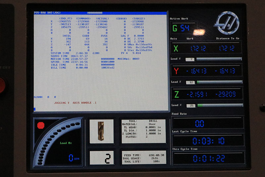Click the red physical button on bezel

(2, 86)
